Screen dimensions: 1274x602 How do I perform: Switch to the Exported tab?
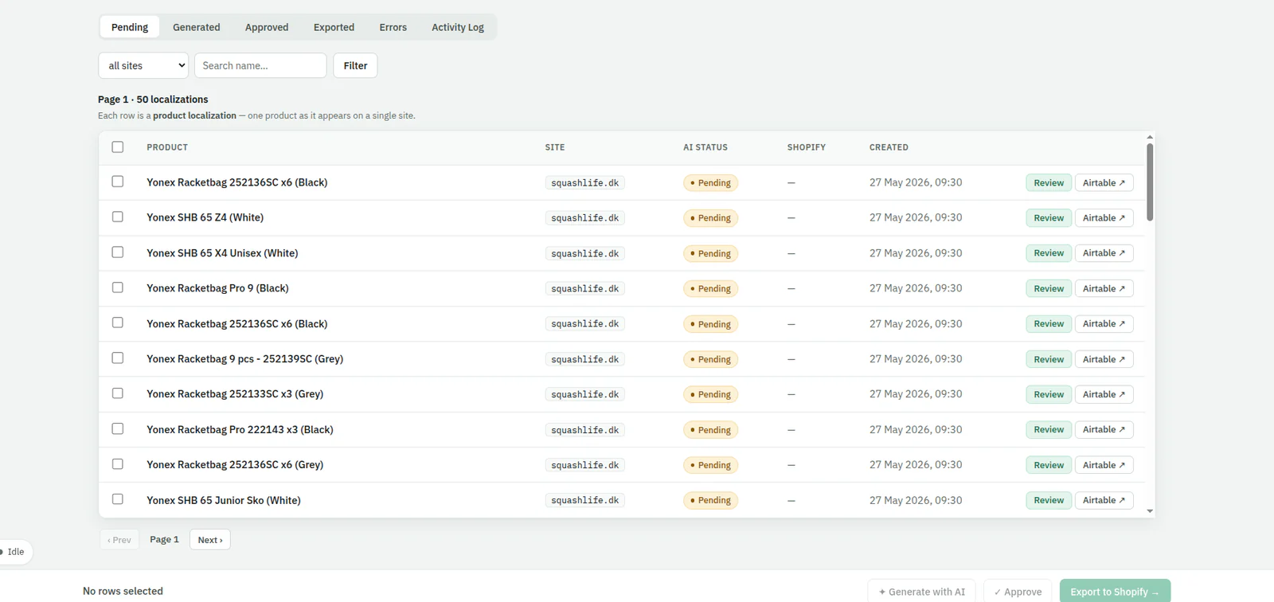[x=334, y=27]
